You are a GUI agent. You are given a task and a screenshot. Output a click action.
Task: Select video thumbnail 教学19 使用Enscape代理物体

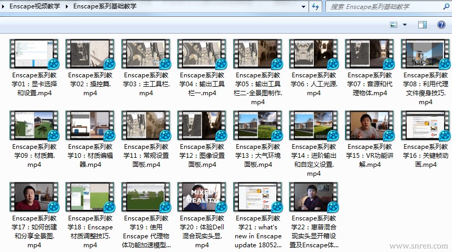pyautogui.click(x=146, y=197)
